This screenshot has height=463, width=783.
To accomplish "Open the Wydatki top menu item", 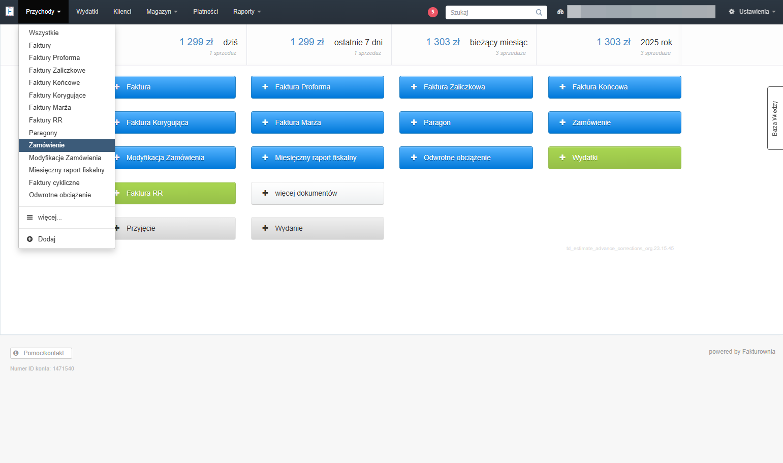I will 87,12.
